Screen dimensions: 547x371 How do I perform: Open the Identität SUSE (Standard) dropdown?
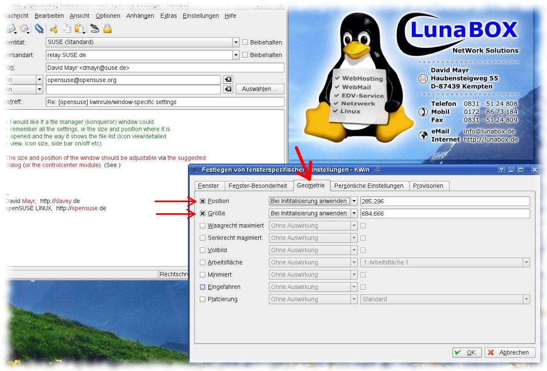pyautogui.click(x=236, y=42)
